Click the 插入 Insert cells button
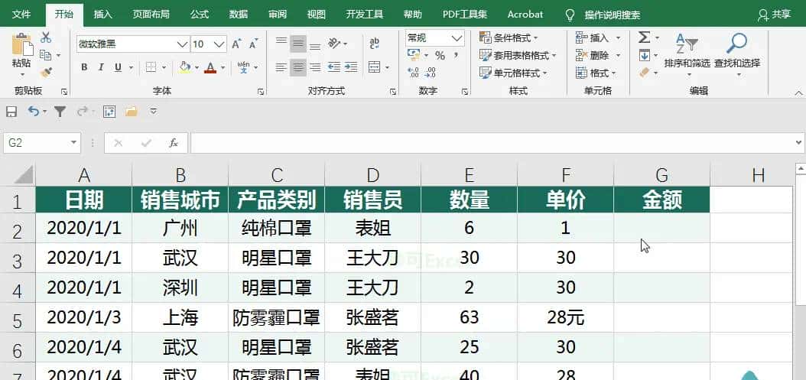Image resolution: width=806 pixels, height=380 pixels. click(x=597, y=38)
